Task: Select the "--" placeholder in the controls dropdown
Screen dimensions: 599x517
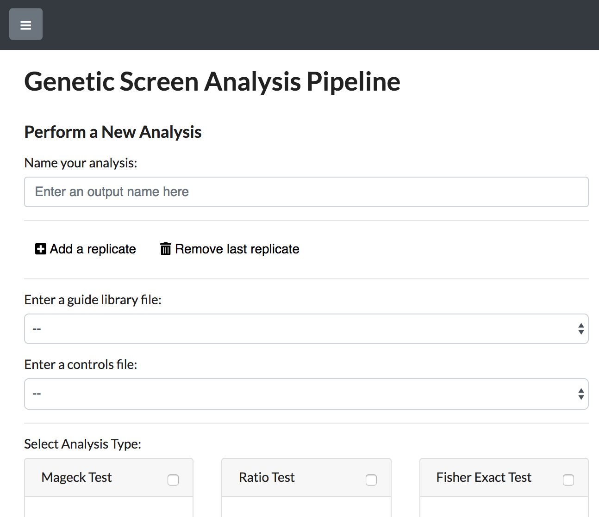Action: tap(36, 394)
